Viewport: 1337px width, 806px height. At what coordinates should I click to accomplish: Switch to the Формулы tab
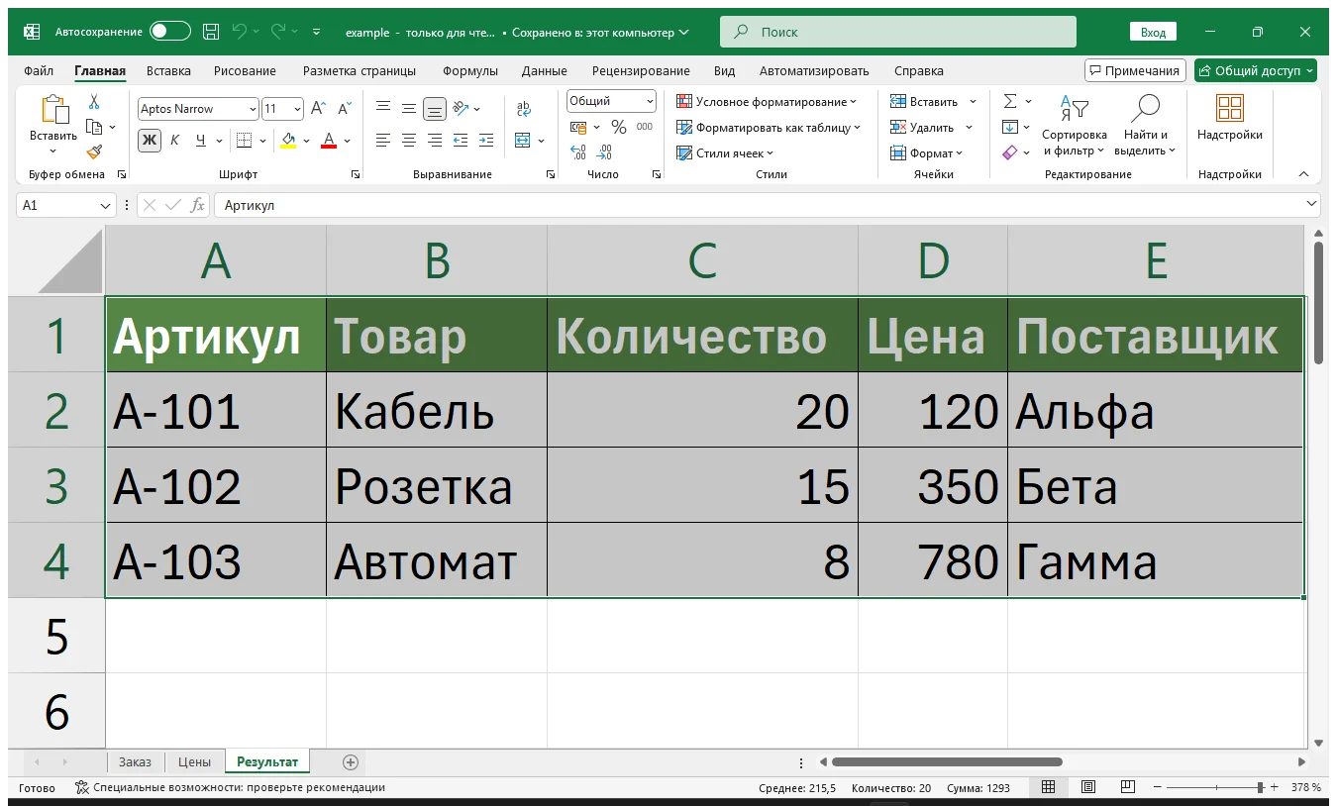(x=470, y=70)
